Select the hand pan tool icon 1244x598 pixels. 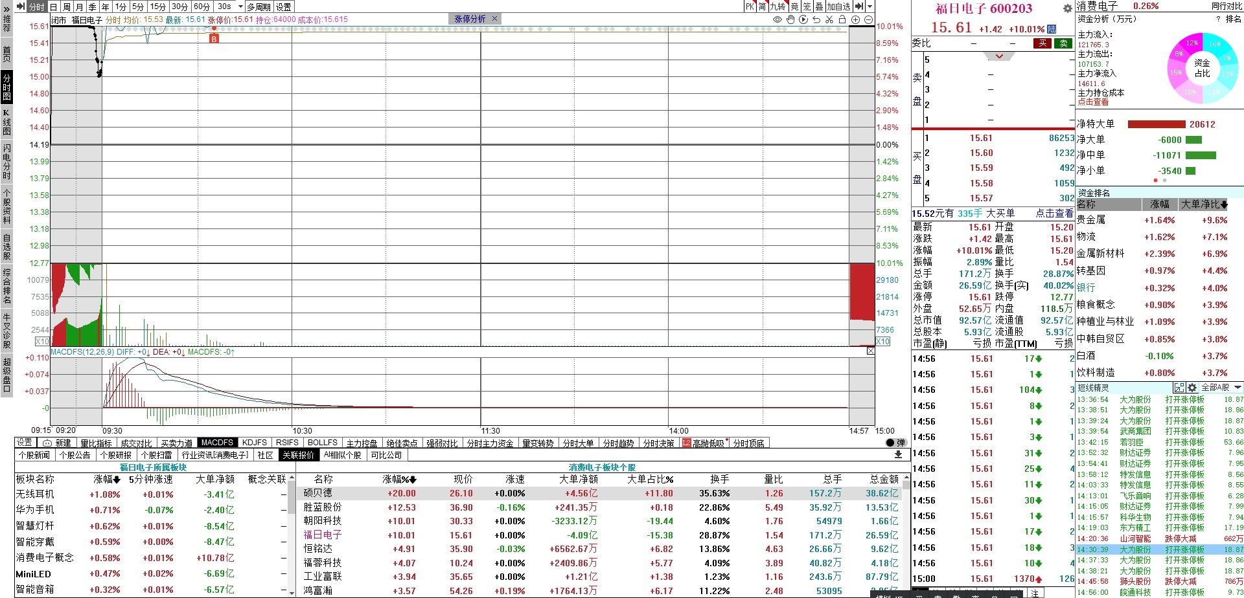pyautogui.click(x=790, y=19)
